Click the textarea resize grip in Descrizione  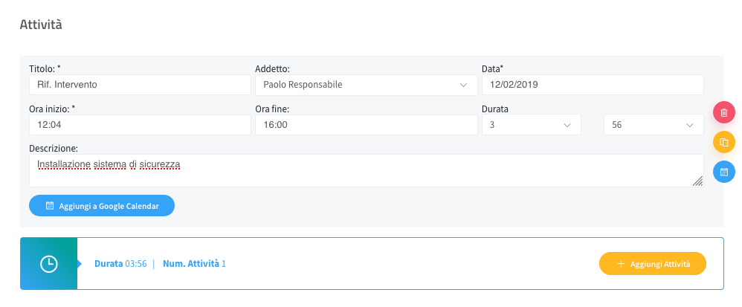point(697,181)
